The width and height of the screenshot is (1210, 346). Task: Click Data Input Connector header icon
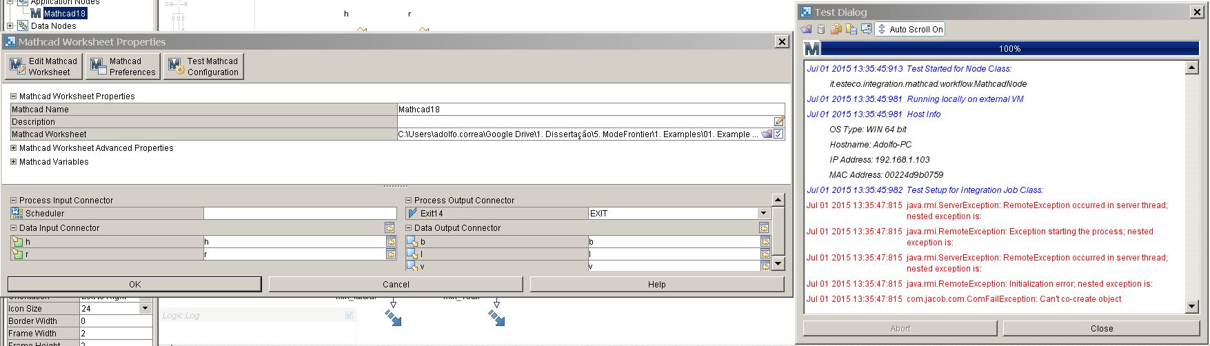(x=390, y=228)
